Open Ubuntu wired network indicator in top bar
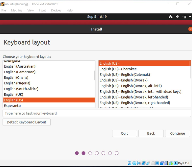Viewport: 192px width, 167px height. 170,17
